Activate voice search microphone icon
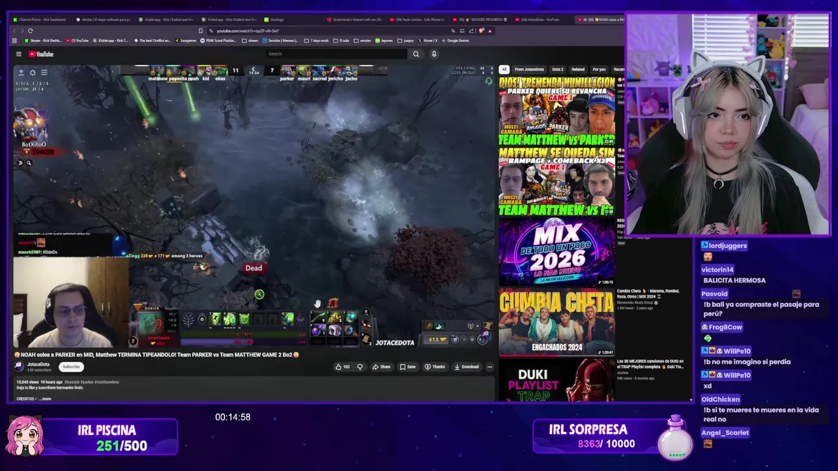Image resolution: width=838 pixels, height=471 pixels. 434,54
